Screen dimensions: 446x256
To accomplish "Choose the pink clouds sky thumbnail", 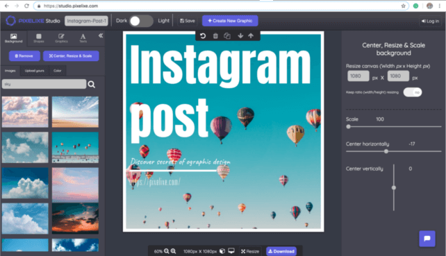I will [x=25, y=112].
